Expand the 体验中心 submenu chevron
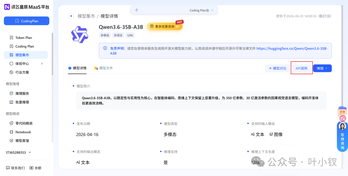The height and width of the screenshot is (176, 348). tap(42, 64)
